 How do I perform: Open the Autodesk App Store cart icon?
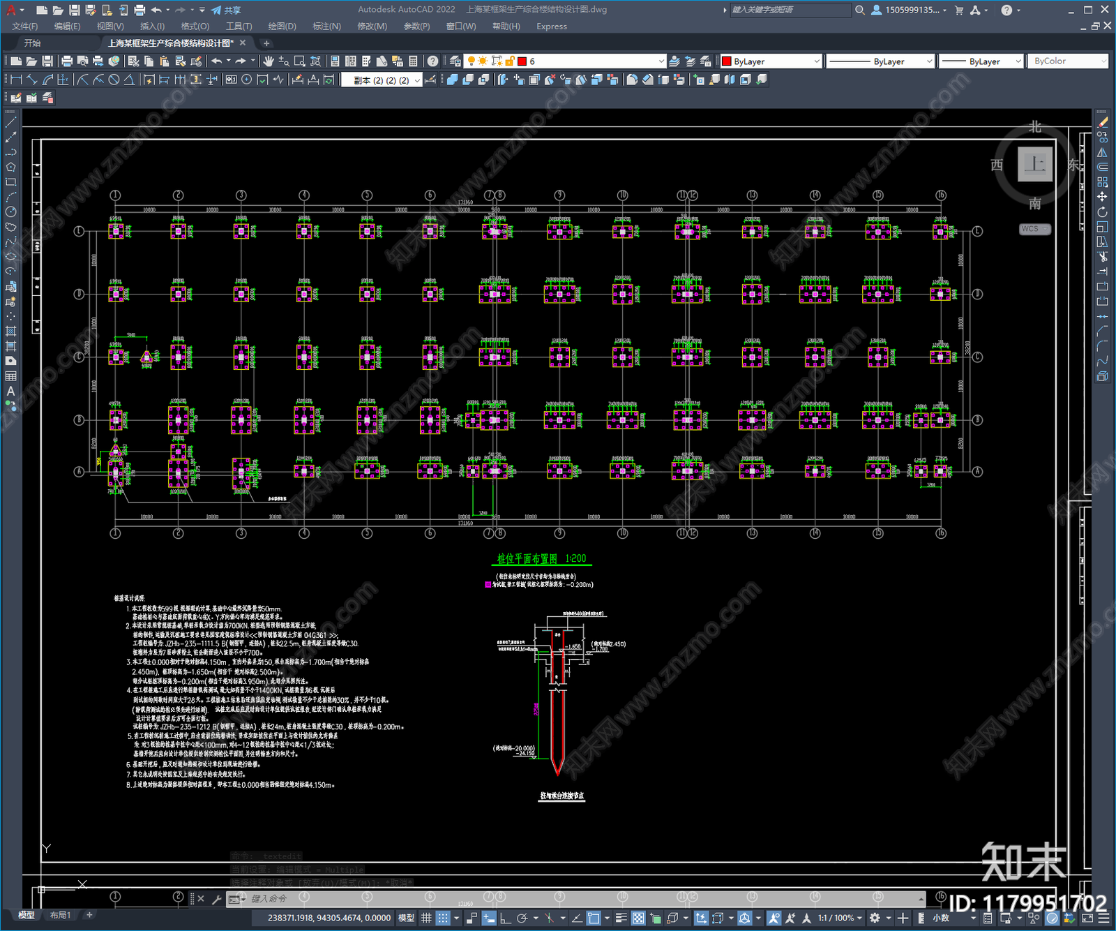click(x=959, y=10)
